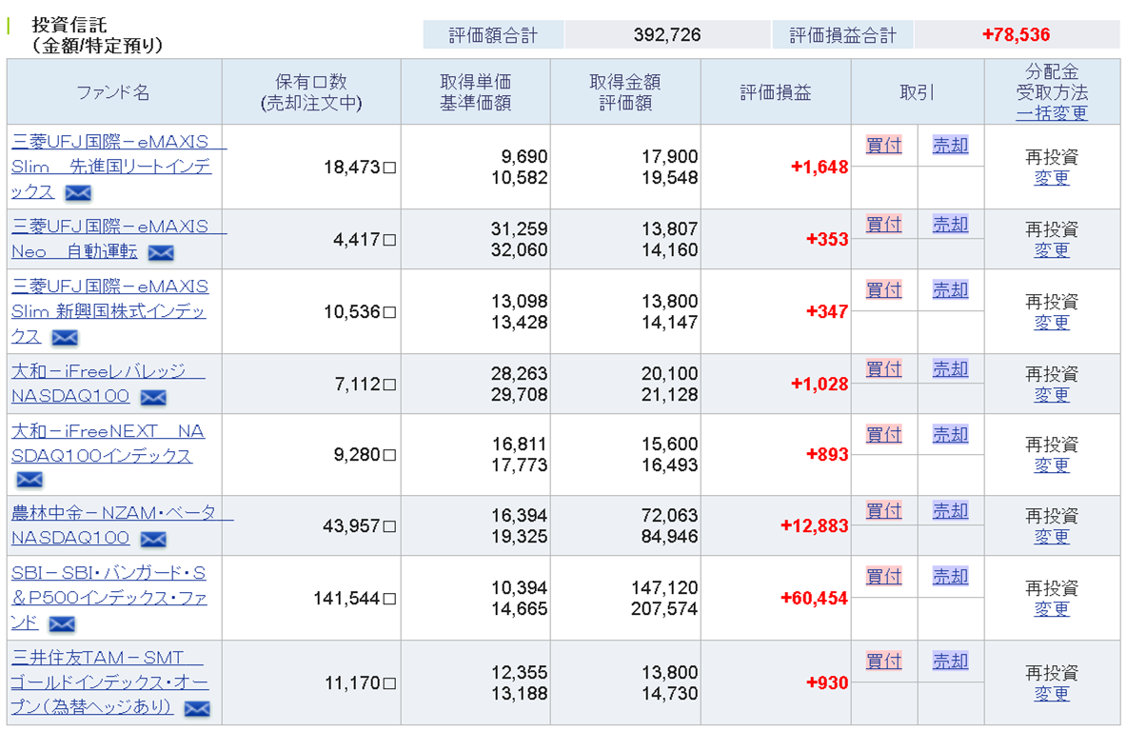Open fund page 大和－iFreeNEXT NASDAQ100インデックス
1127x731 pixels.
point(108,444)
